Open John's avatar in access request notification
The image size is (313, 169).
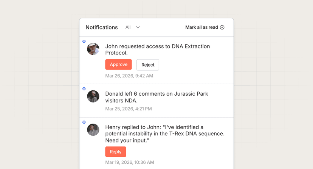click(x=93, y=49)
